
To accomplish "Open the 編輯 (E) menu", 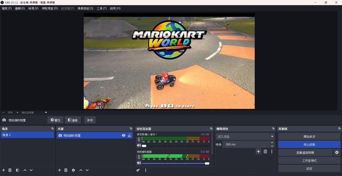I will pyautogui.click(x=20, y=8).
